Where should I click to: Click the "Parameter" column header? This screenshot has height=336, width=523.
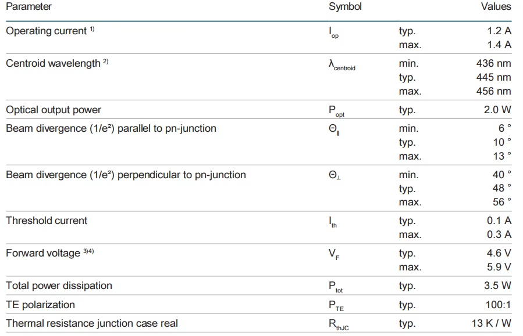click(x=29, y=6)
